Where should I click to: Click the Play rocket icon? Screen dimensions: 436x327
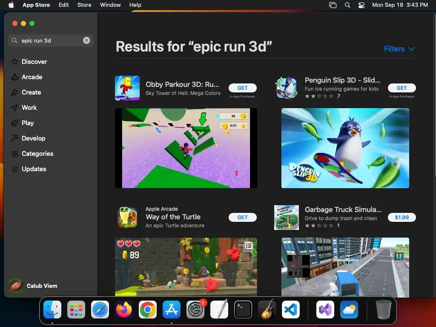pos(14,123)
